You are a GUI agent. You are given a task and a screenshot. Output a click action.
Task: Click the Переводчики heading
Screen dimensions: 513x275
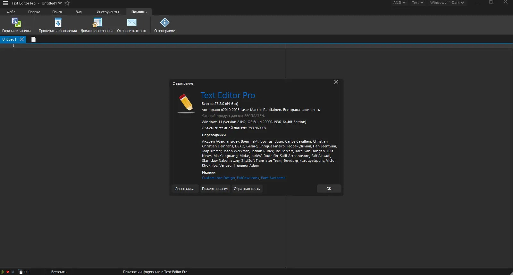point(214,135)
